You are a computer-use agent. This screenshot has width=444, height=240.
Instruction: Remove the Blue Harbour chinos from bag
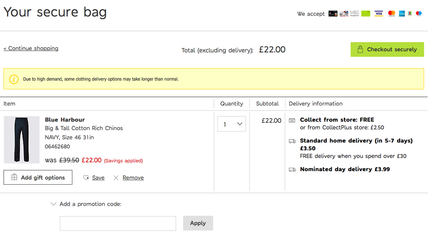point(133,178)
